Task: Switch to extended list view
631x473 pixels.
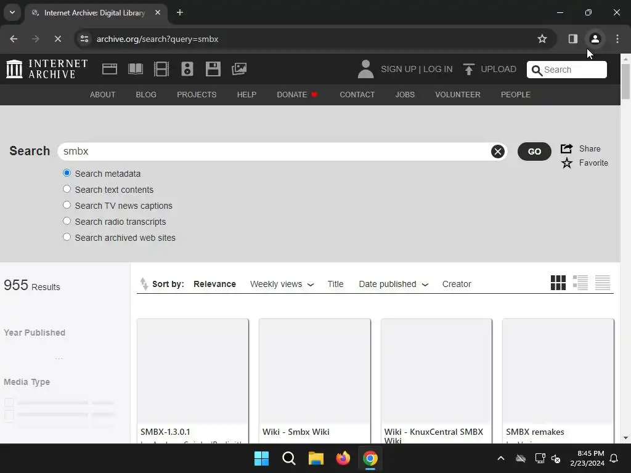Action: (x=580, y=282)
